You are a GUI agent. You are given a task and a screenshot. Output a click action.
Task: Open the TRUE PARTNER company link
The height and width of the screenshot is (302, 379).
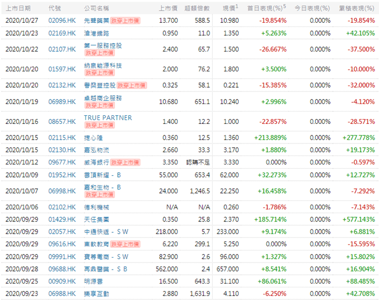click(108, 118)
